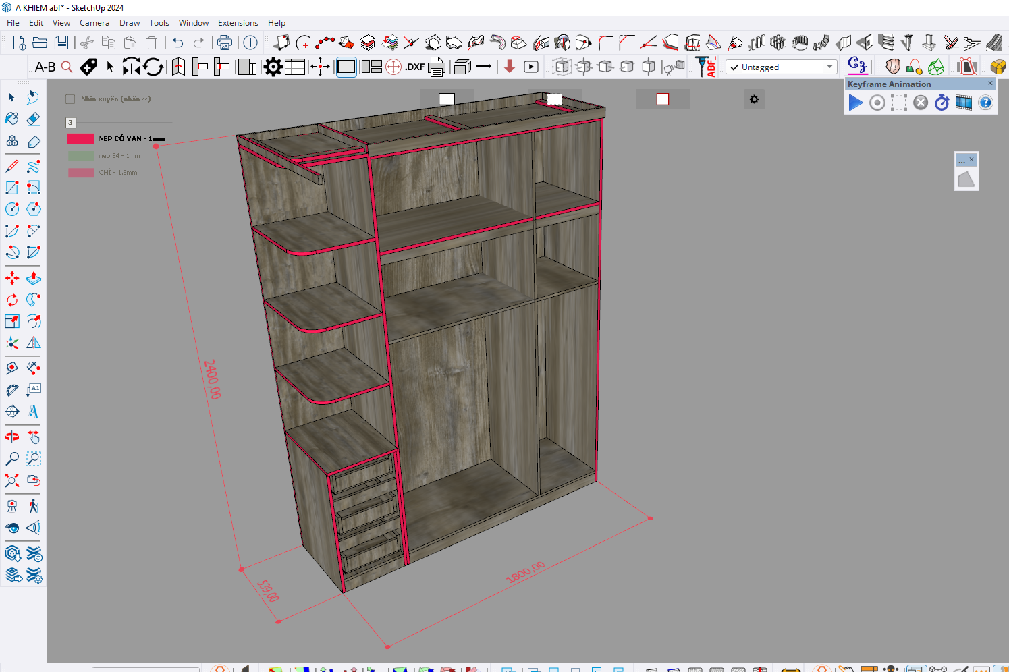Toggle the white square above the cabinet left

tap(446, 99)
